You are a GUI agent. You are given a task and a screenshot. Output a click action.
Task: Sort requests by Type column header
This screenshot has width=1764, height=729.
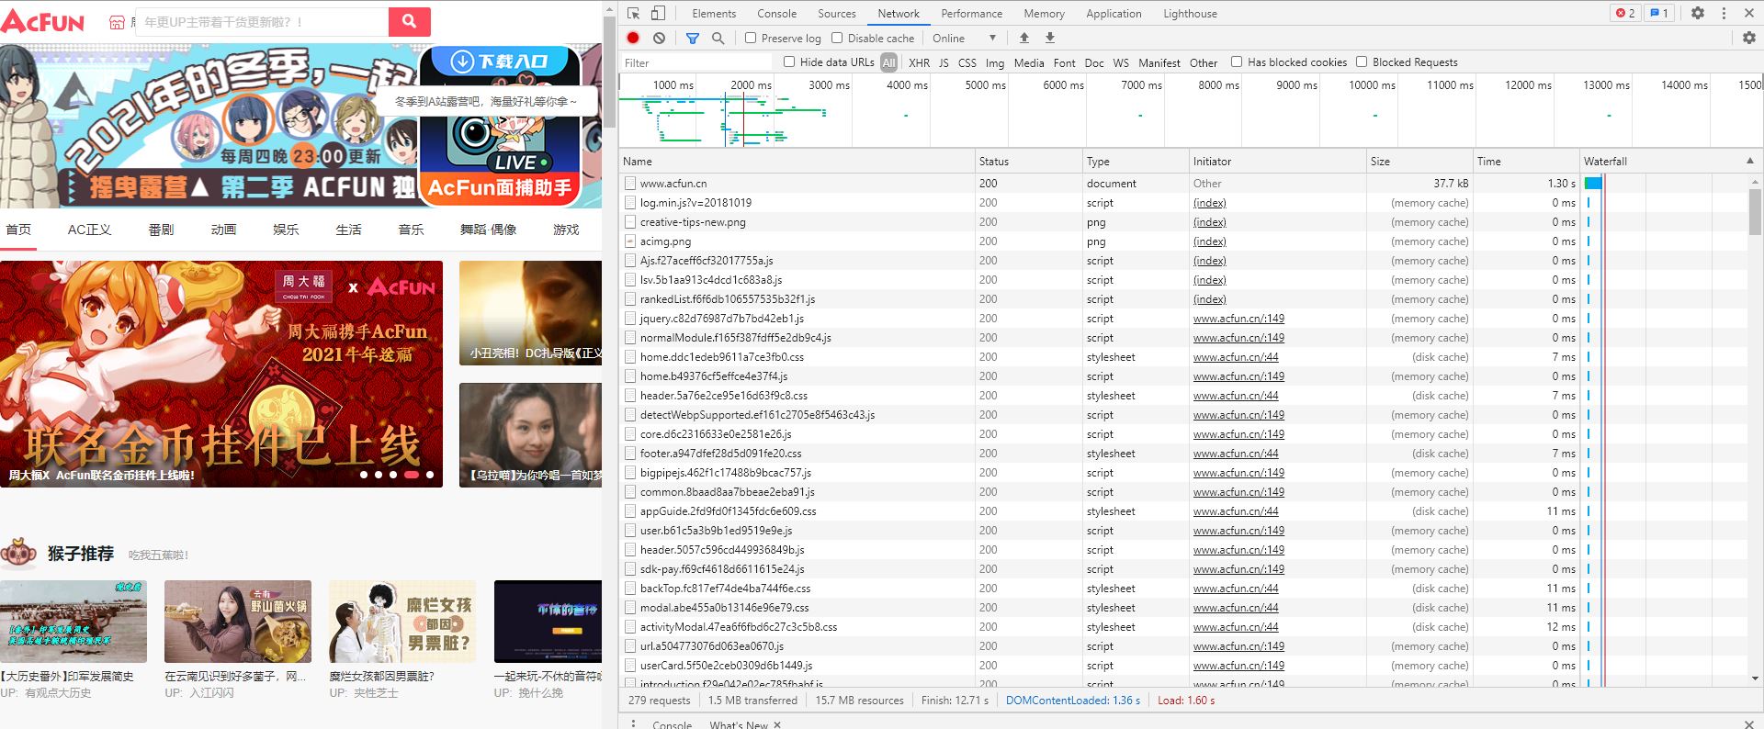[x=1136, y=161]
